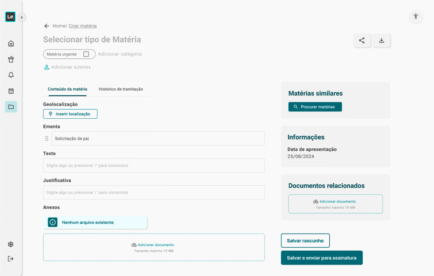Click the Criar matéria breadcrumb link
The image size is (434, 276).
(x=83, y=26)
